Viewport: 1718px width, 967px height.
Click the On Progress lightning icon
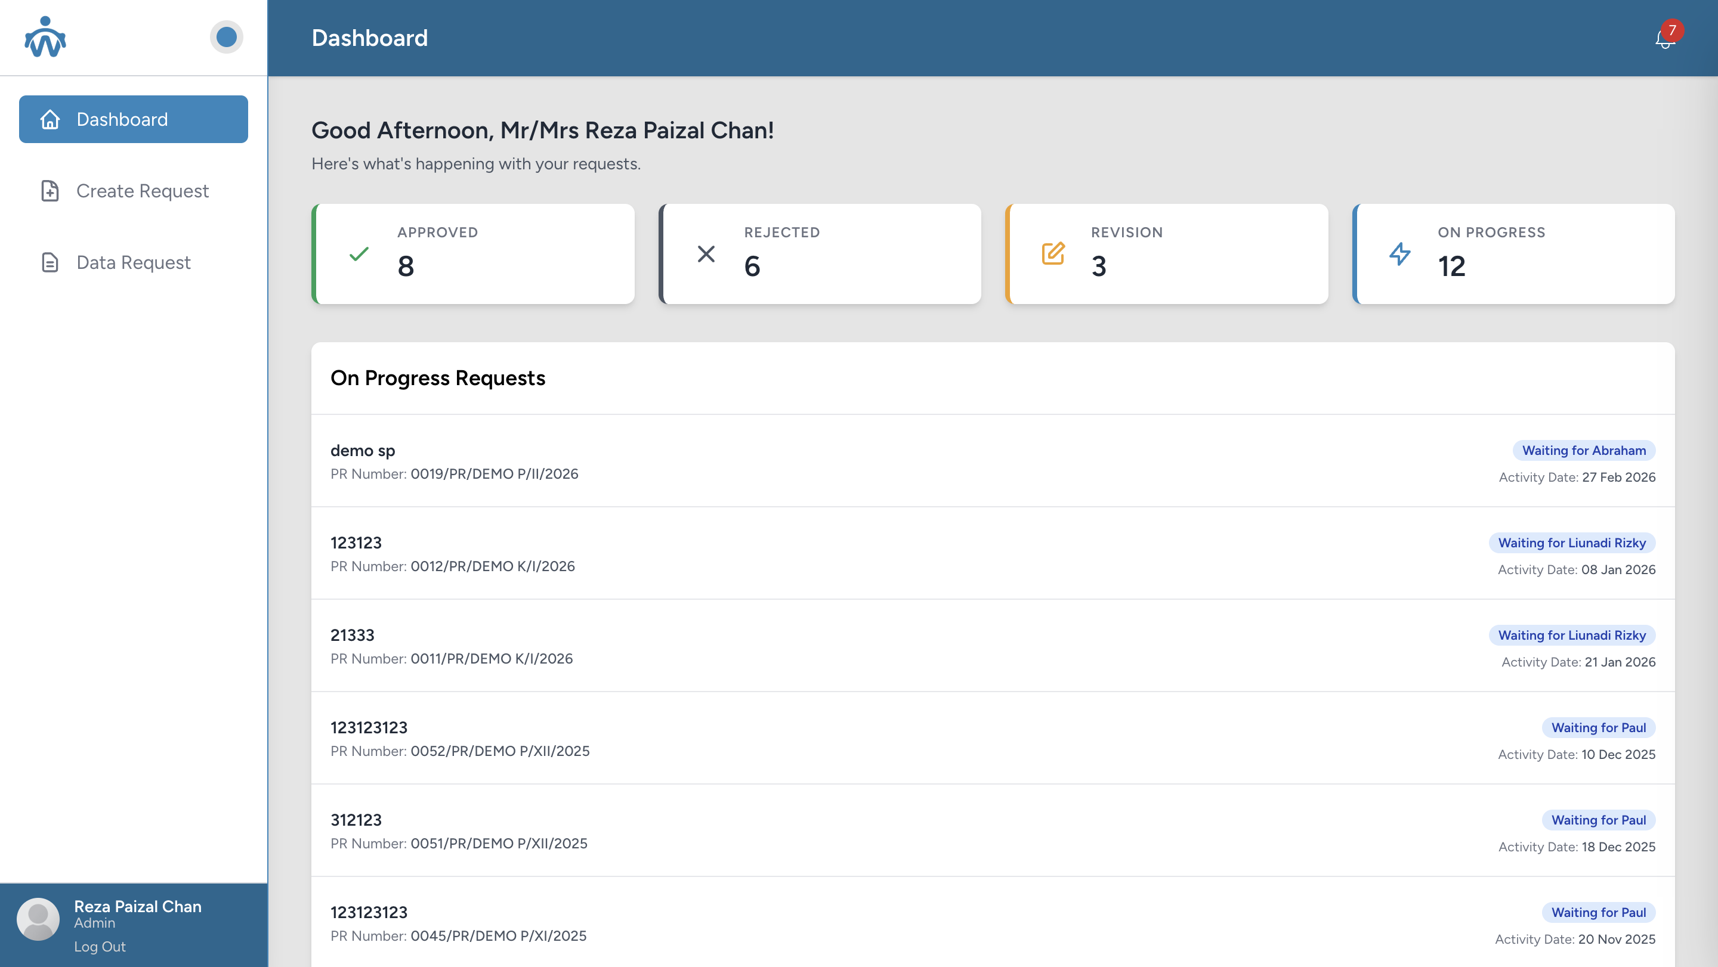pyautogui.click(x=1400, y=254)
